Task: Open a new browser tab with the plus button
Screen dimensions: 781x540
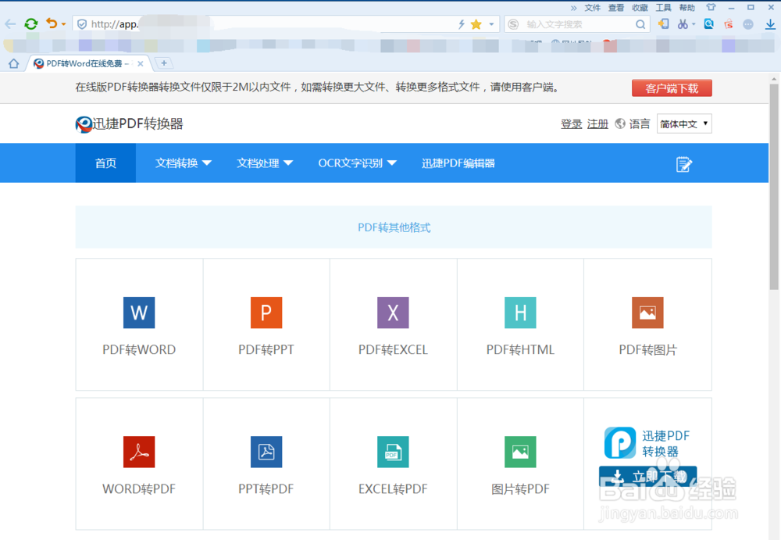Action: point(164,63)
